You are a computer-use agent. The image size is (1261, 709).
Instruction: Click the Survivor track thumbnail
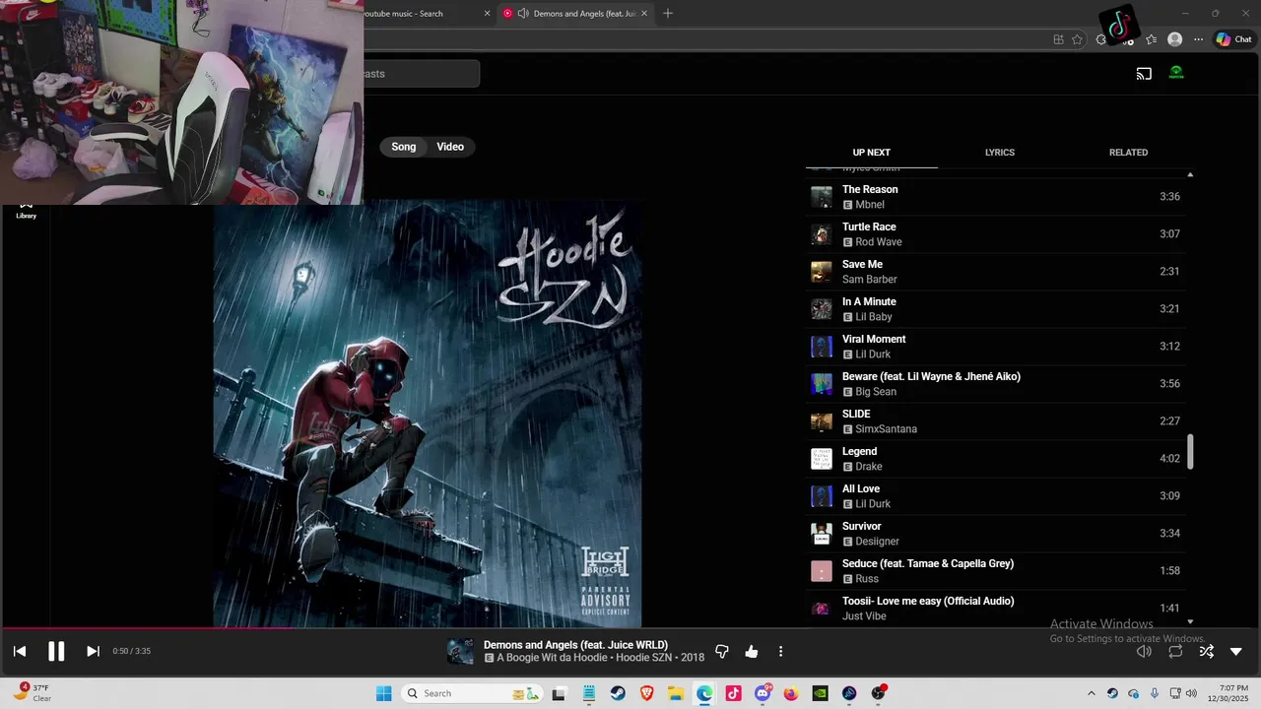[x=822, y=534]
